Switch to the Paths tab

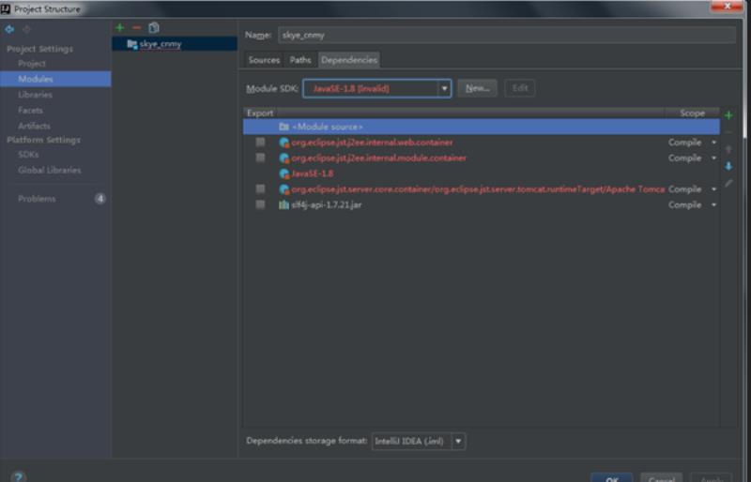pos(300,60)
